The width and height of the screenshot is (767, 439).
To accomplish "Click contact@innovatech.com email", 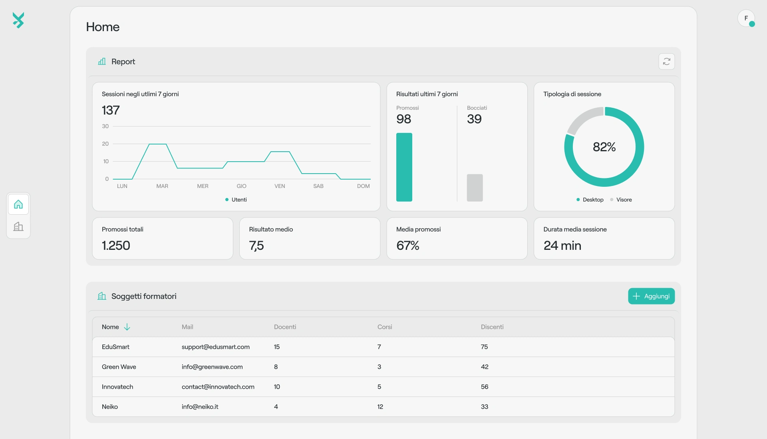I will tap(218, 387).
